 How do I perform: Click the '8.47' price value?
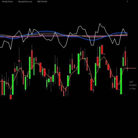131,82
